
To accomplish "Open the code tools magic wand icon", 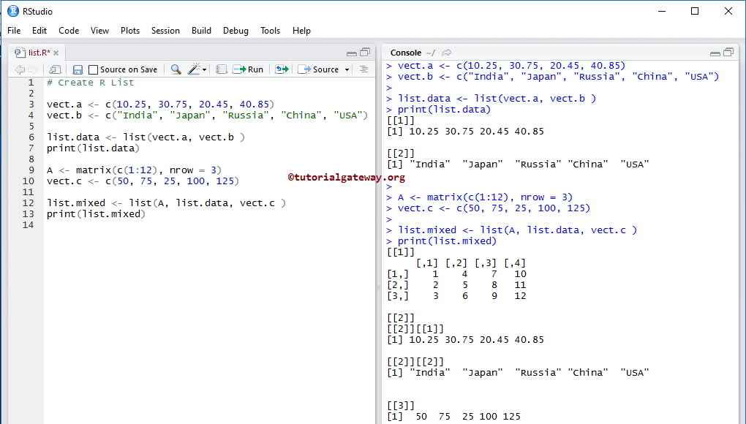I will point(192,69).
